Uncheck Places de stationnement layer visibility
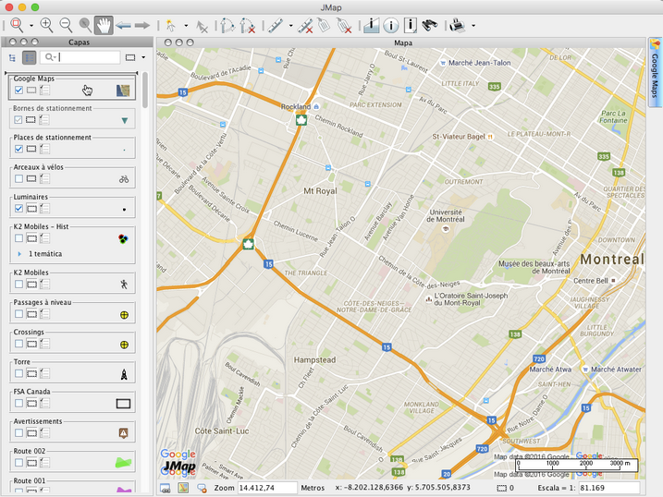The width and height of the screenshot is (663, 497). coord(18,149)
